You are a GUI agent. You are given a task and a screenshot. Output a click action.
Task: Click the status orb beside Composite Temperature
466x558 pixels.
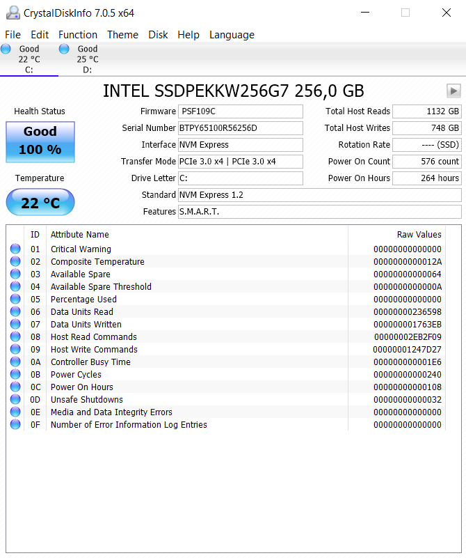point(15,262)
